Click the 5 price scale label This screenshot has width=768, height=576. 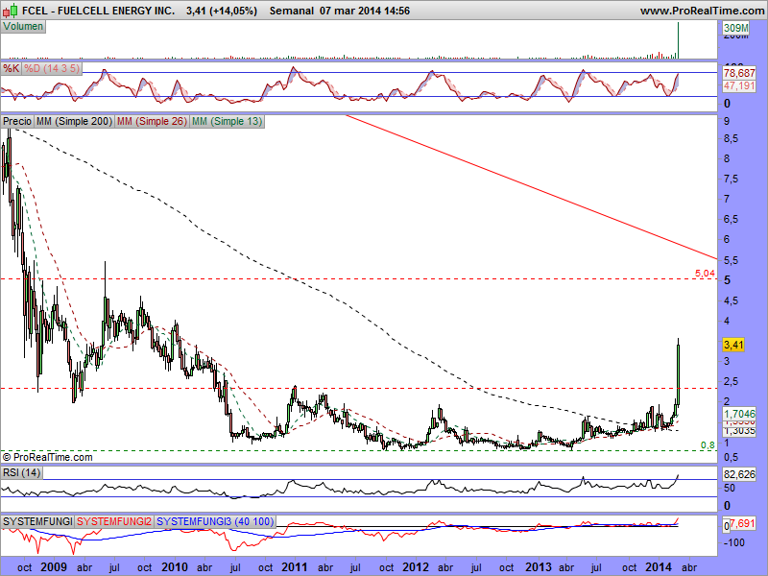[x=728, y=280]
